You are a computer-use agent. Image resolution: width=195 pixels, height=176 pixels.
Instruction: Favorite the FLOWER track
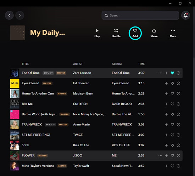172,155
